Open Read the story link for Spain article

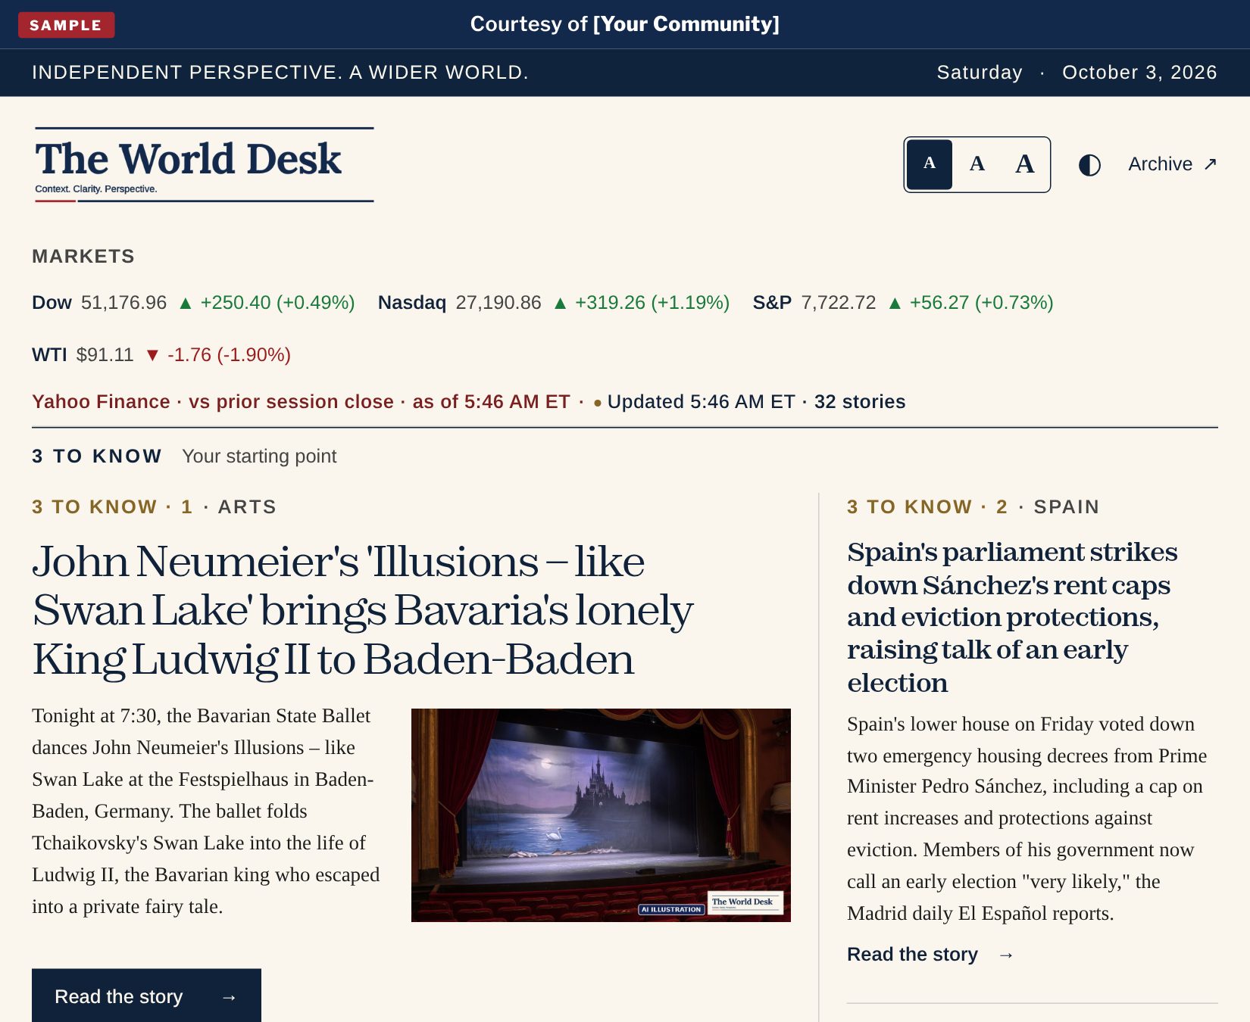pyautogui.click(x=930, y=955)
